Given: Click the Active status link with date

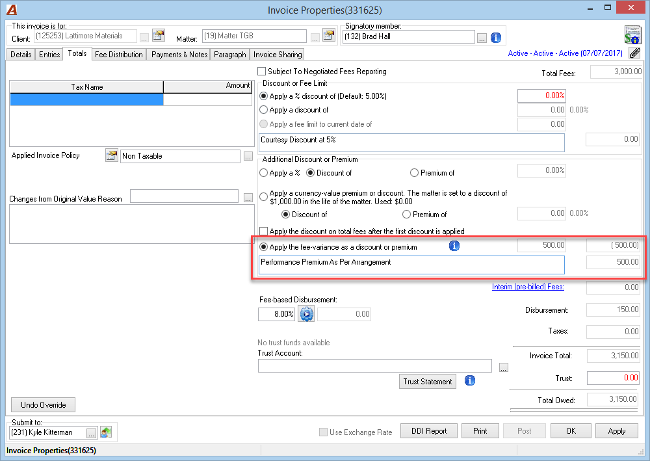Looking at the screenshot, I should 565,53.
